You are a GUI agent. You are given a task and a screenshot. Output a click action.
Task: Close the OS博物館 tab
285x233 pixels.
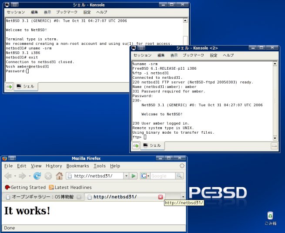click(x=79, y=197)
